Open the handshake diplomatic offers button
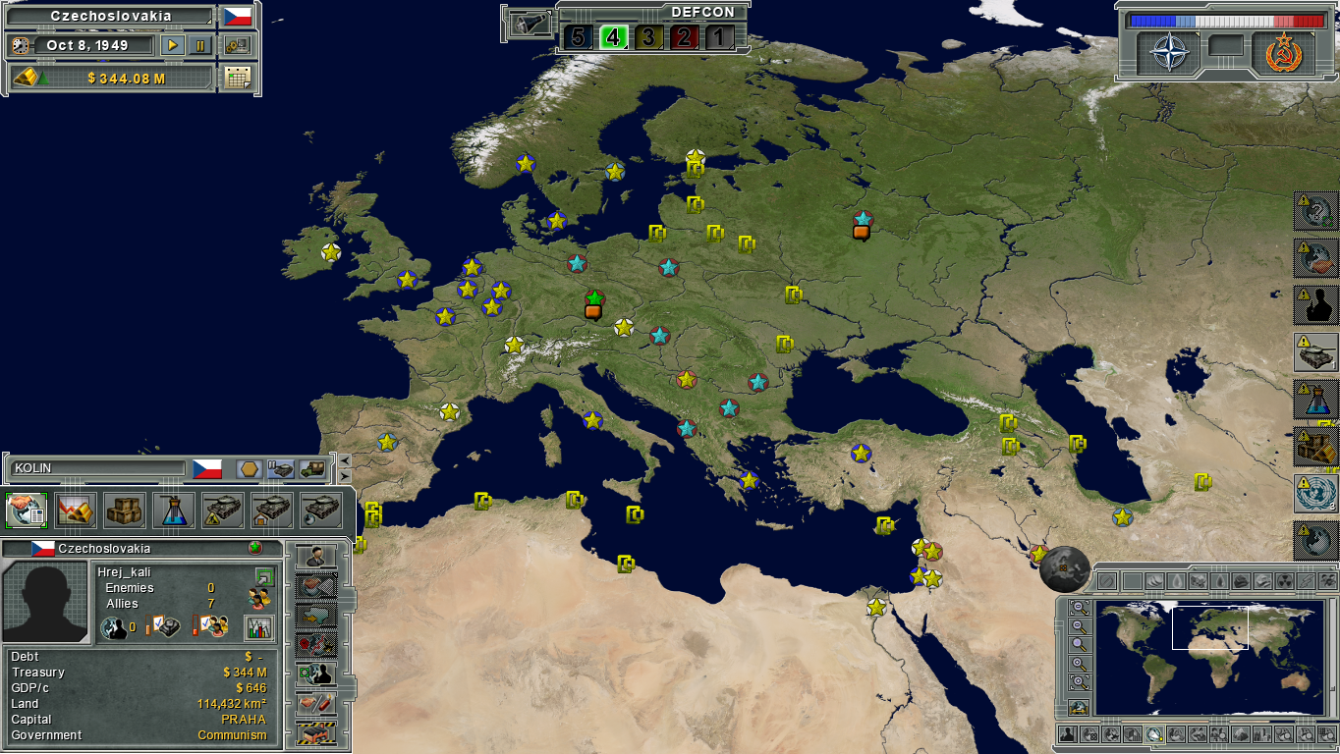 316,586
